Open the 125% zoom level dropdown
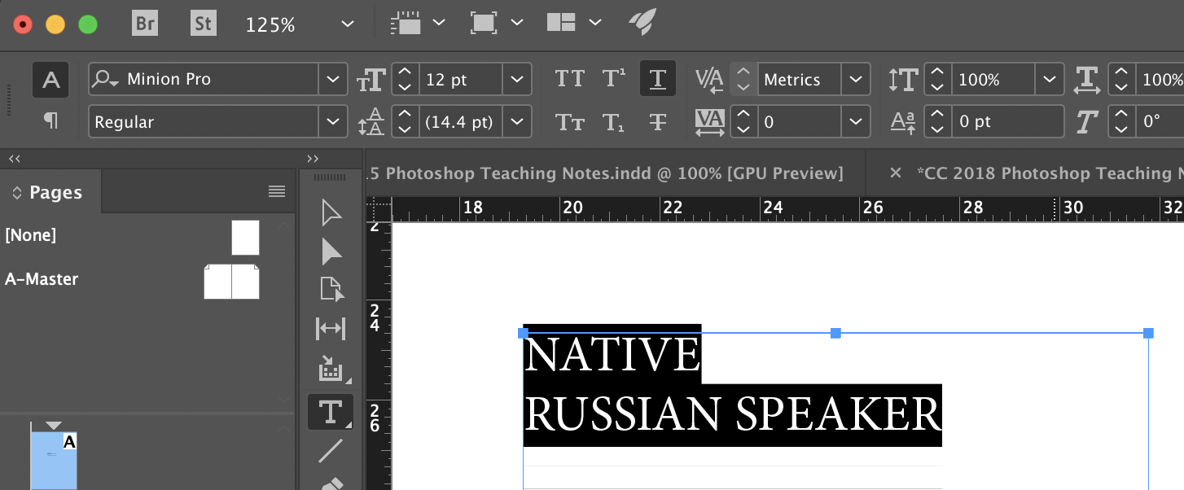 click(346, 24)
